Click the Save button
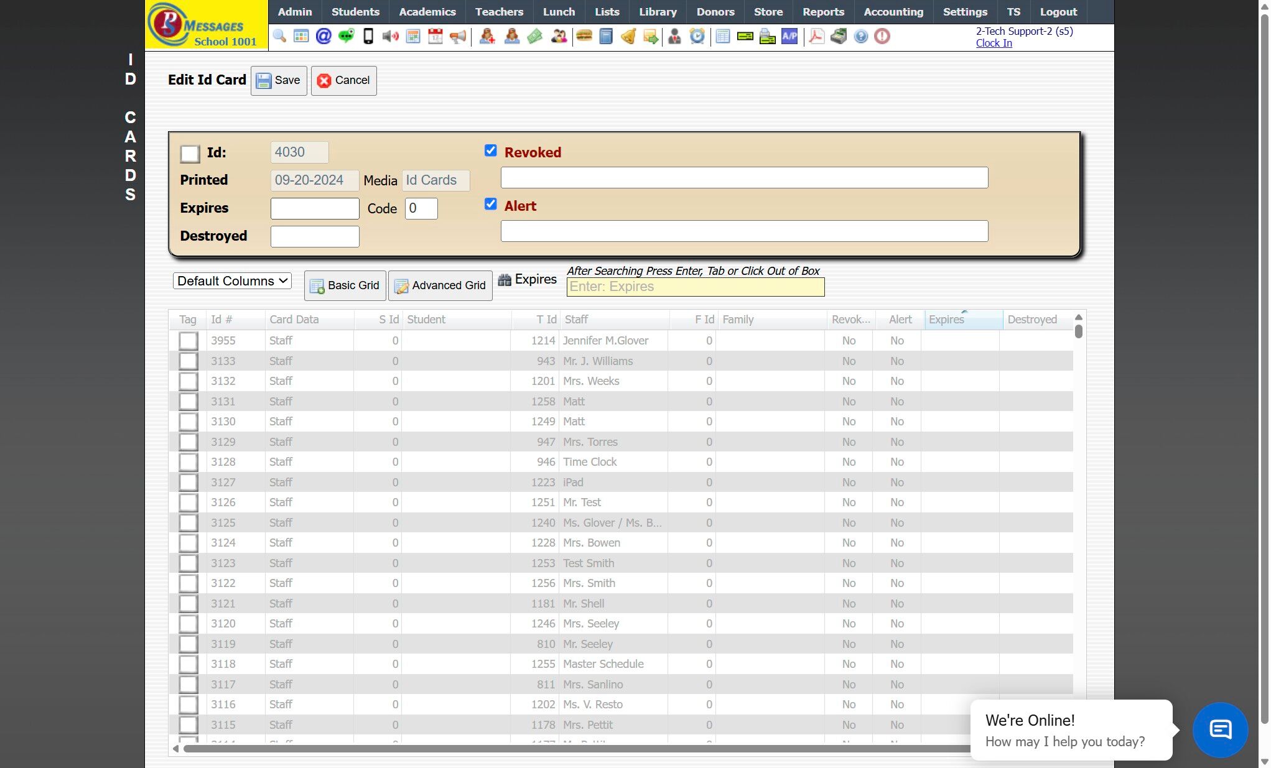 click(x=279, y=80)
